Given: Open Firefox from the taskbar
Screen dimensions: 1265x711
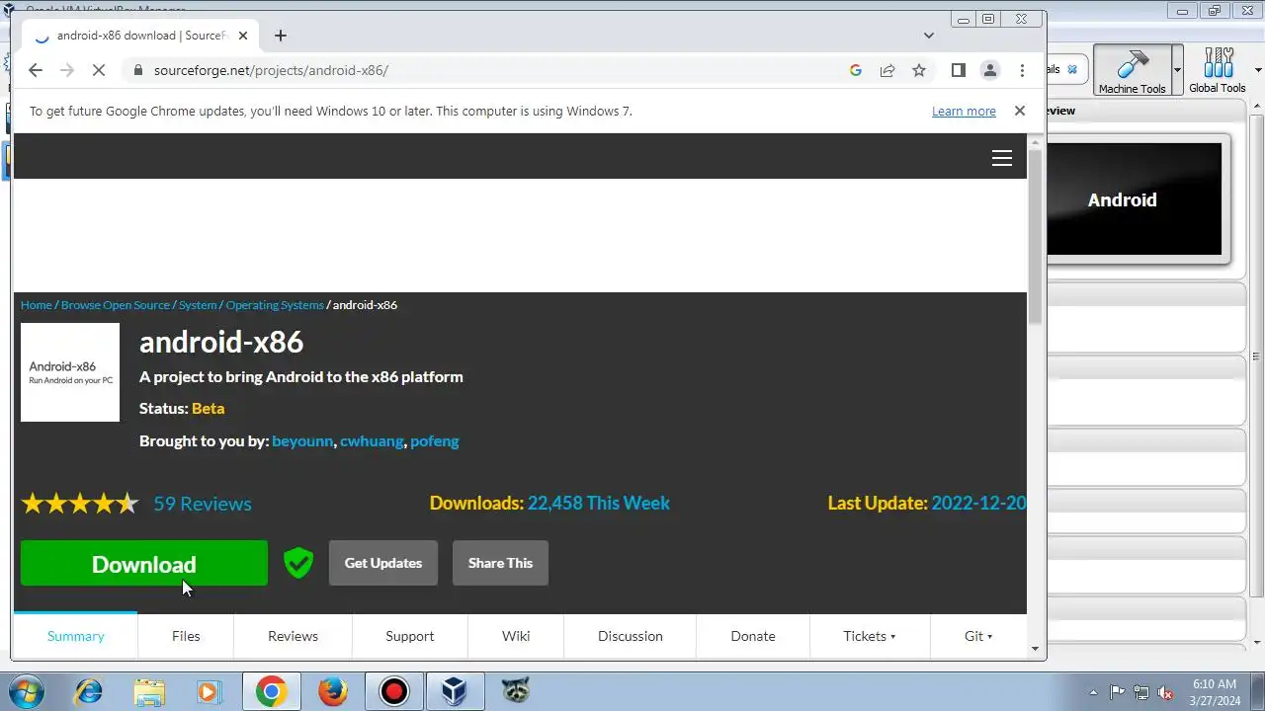Looking at the screenshot, I should click(333, 691).
